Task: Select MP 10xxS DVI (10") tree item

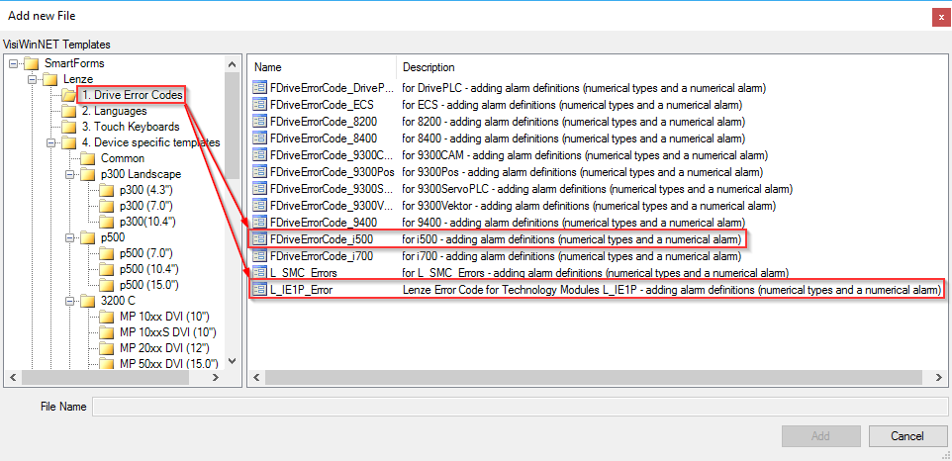Action: (x=168, y=332)
